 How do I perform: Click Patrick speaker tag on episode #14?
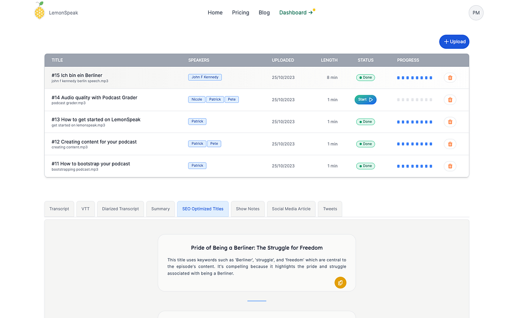click(x=215, y=99)
